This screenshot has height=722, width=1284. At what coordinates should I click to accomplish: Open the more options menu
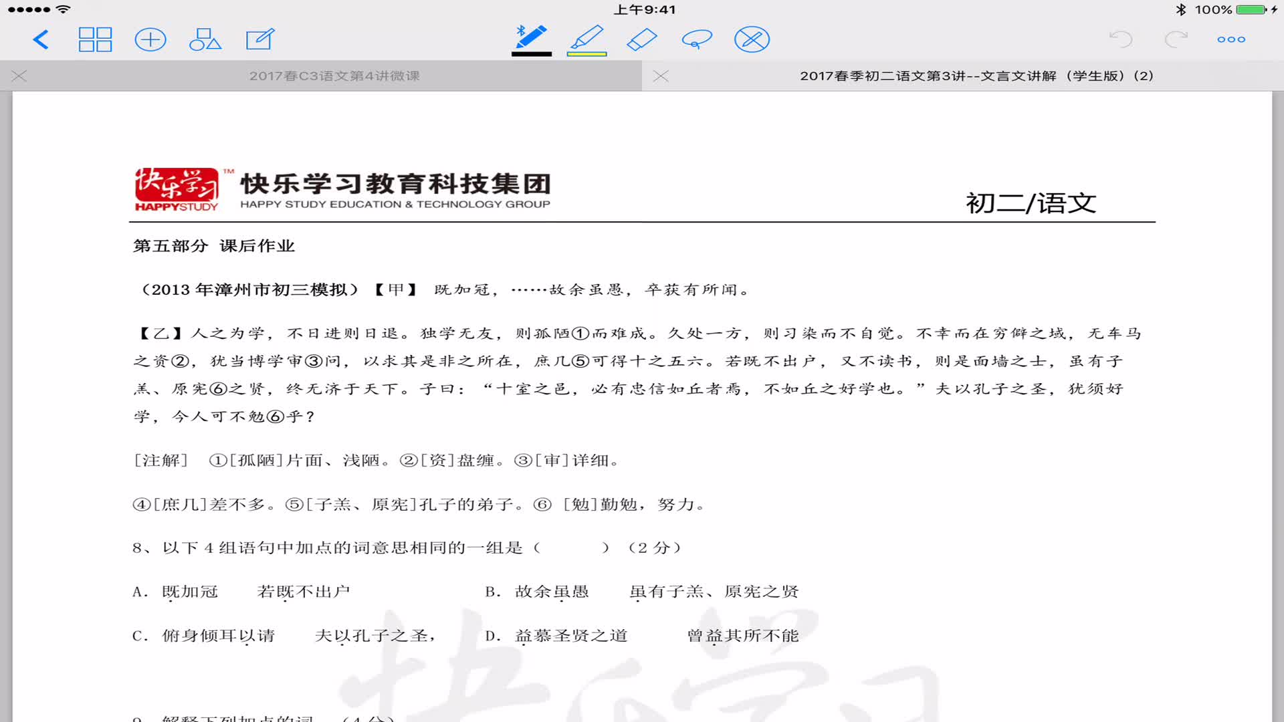pyautogui.click(x=1230, y=39)
